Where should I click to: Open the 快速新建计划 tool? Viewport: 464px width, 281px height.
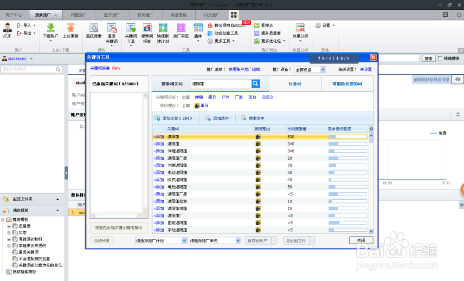click(x=163, y=33)
